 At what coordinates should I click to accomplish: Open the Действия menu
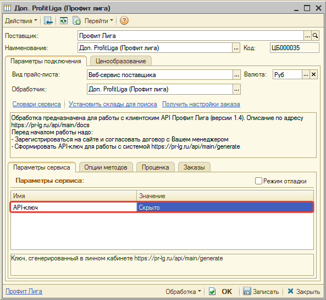(21, 21)
